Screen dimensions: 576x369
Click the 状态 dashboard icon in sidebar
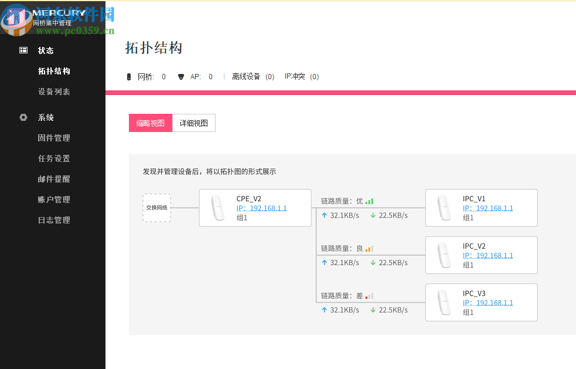pyautogui.click(x=23, y=50)
